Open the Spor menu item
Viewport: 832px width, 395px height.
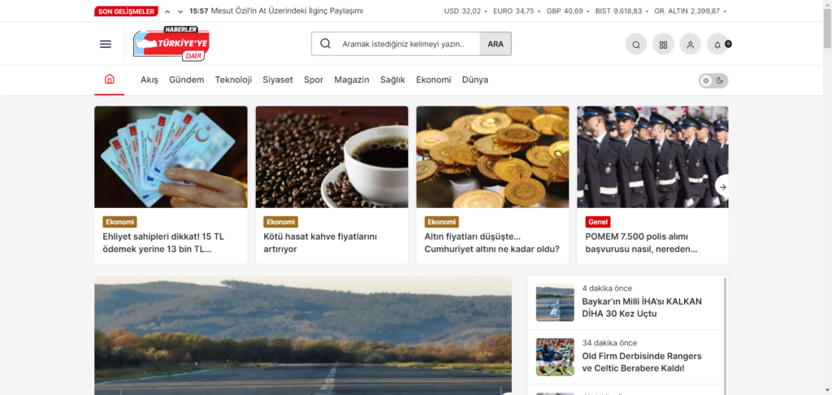314,80
